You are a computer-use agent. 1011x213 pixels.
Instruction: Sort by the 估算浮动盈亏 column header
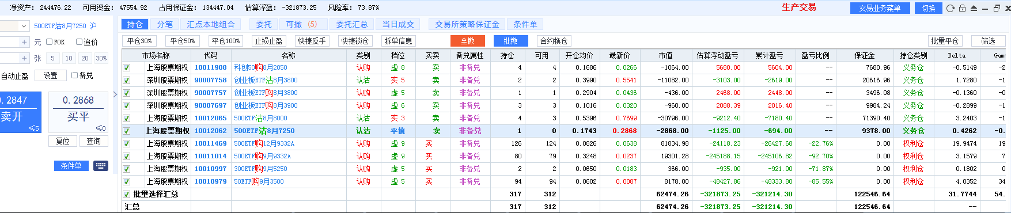[x=717, y=55]
